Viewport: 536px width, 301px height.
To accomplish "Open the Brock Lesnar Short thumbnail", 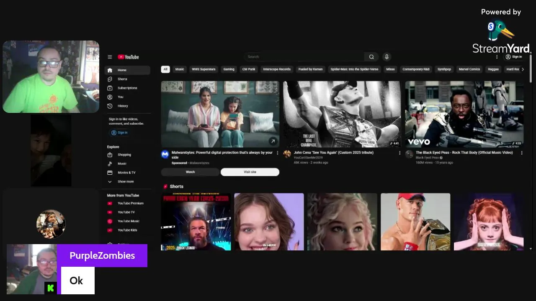I will click(x=196, y=222).
